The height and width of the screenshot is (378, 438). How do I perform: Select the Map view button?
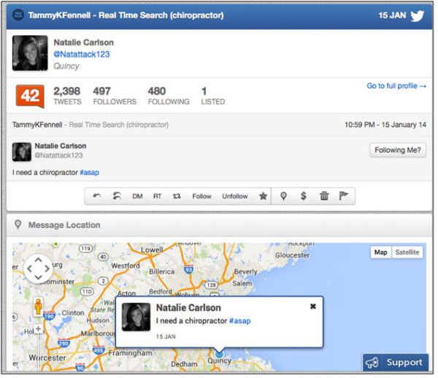coord(381,252)
